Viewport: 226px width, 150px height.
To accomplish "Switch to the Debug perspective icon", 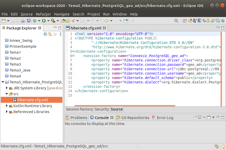I will pyautogui.click(x=223, y=21).
